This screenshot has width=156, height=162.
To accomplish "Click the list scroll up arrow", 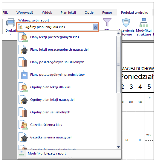I will pyautogui.click(x=118, y=33).
